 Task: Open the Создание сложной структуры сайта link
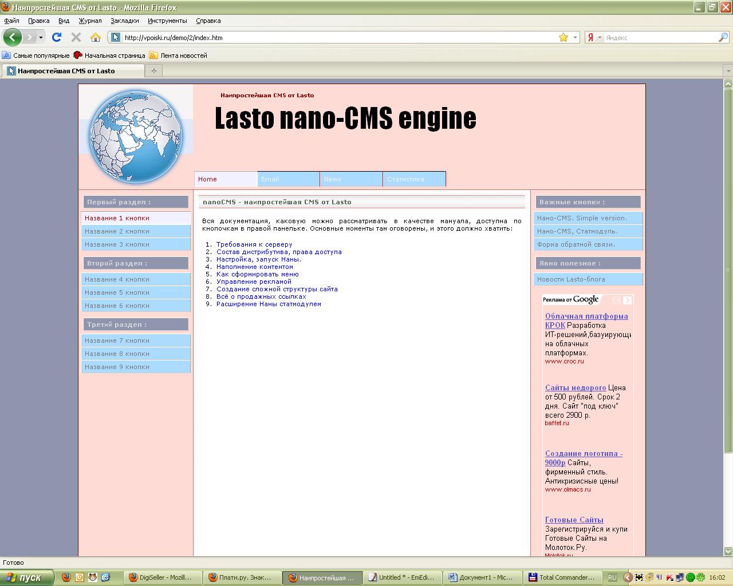coord(277,289)
